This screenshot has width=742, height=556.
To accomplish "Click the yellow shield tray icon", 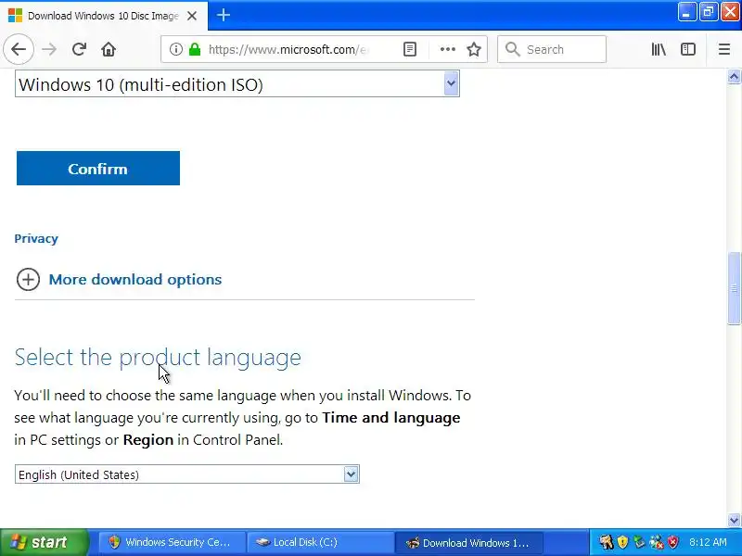I will tap(622, 542).
